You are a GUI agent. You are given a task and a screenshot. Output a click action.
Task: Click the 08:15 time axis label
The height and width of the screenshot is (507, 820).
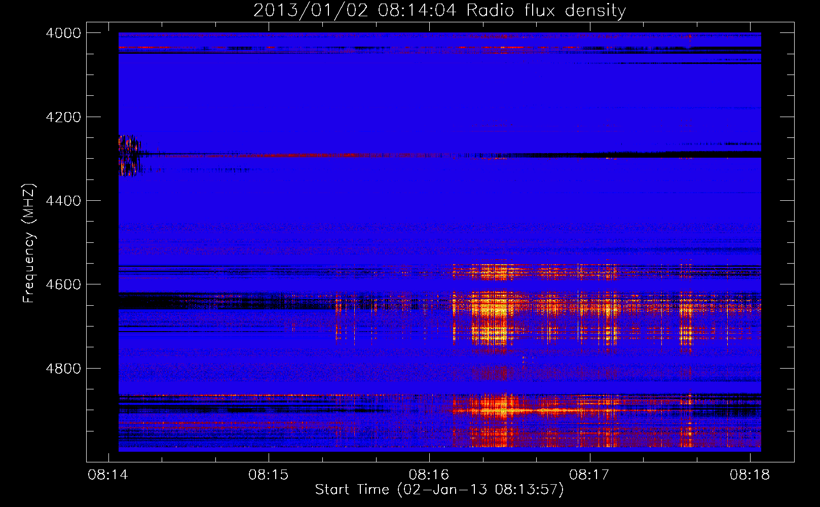[268, 475]
